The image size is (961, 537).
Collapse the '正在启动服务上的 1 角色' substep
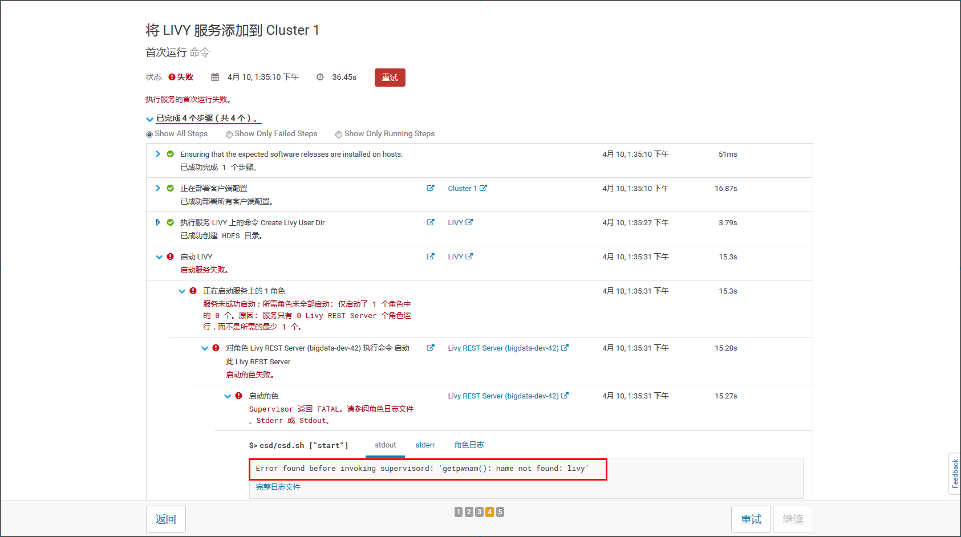182,291
